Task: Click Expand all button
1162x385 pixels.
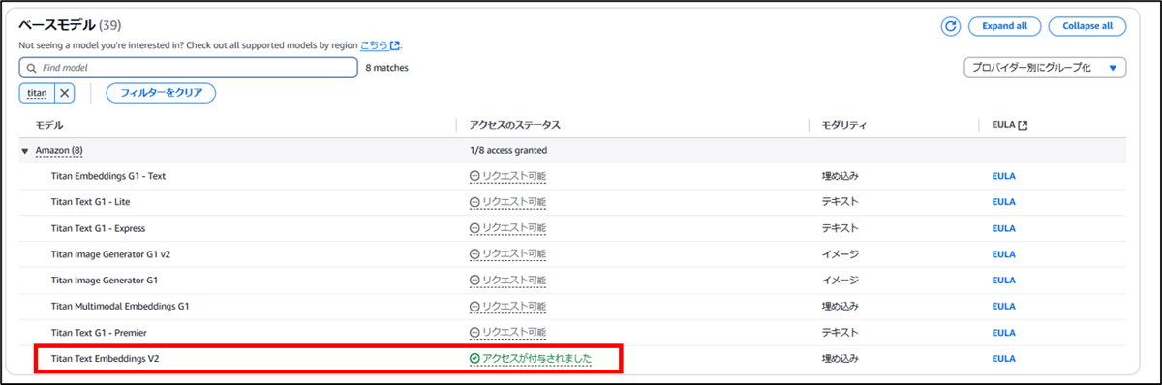Action: click(x=1004, y=26)
